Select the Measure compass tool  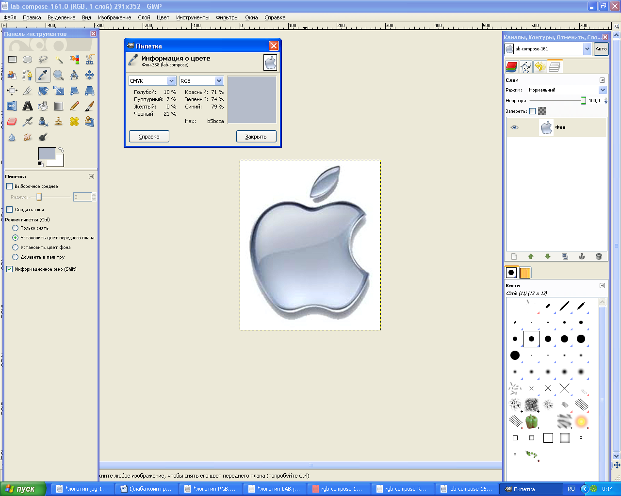74,75
